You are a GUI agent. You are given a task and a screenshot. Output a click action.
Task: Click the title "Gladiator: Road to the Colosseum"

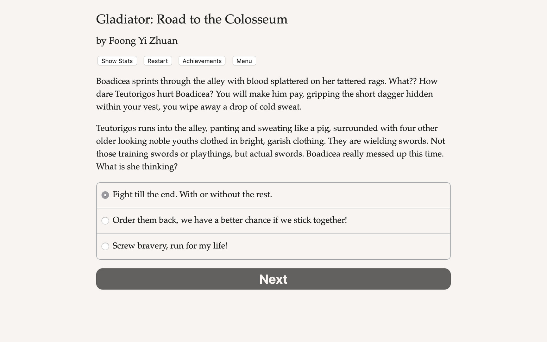192,19
